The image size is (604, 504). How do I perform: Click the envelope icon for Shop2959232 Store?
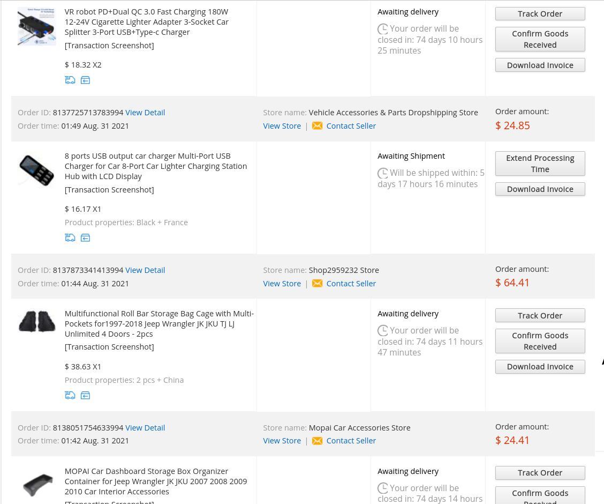tap(317, 283)
